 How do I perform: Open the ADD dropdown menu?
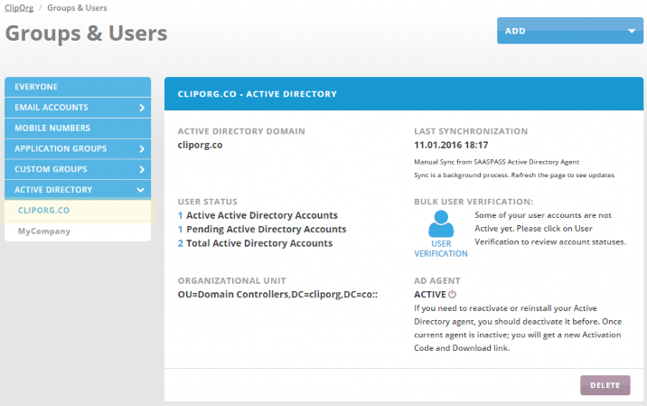point(569,31)
